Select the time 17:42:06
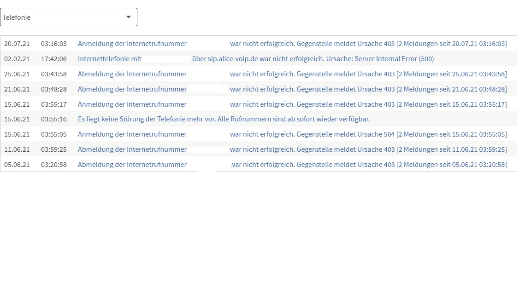Screen dimensions: 531x298 point(54,59)
